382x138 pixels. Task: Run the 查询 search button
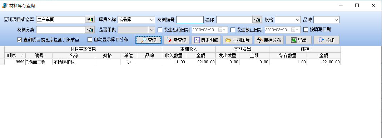148,40
